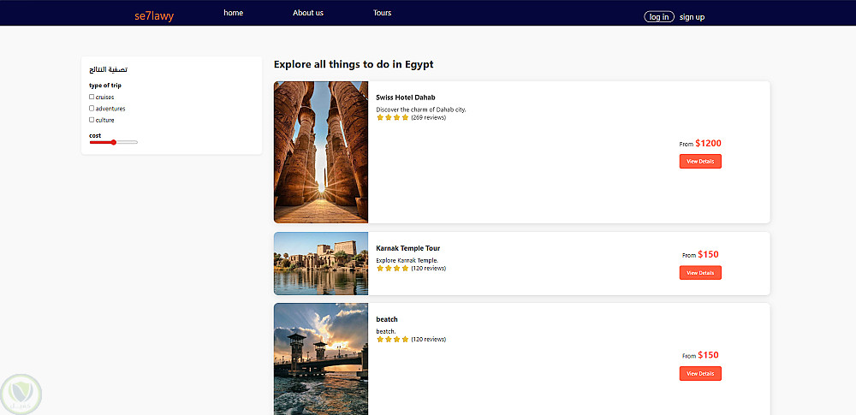View Details for Karnak Temple Tour
Viewport: 856px width, 415px height.
tap(700, 272)
